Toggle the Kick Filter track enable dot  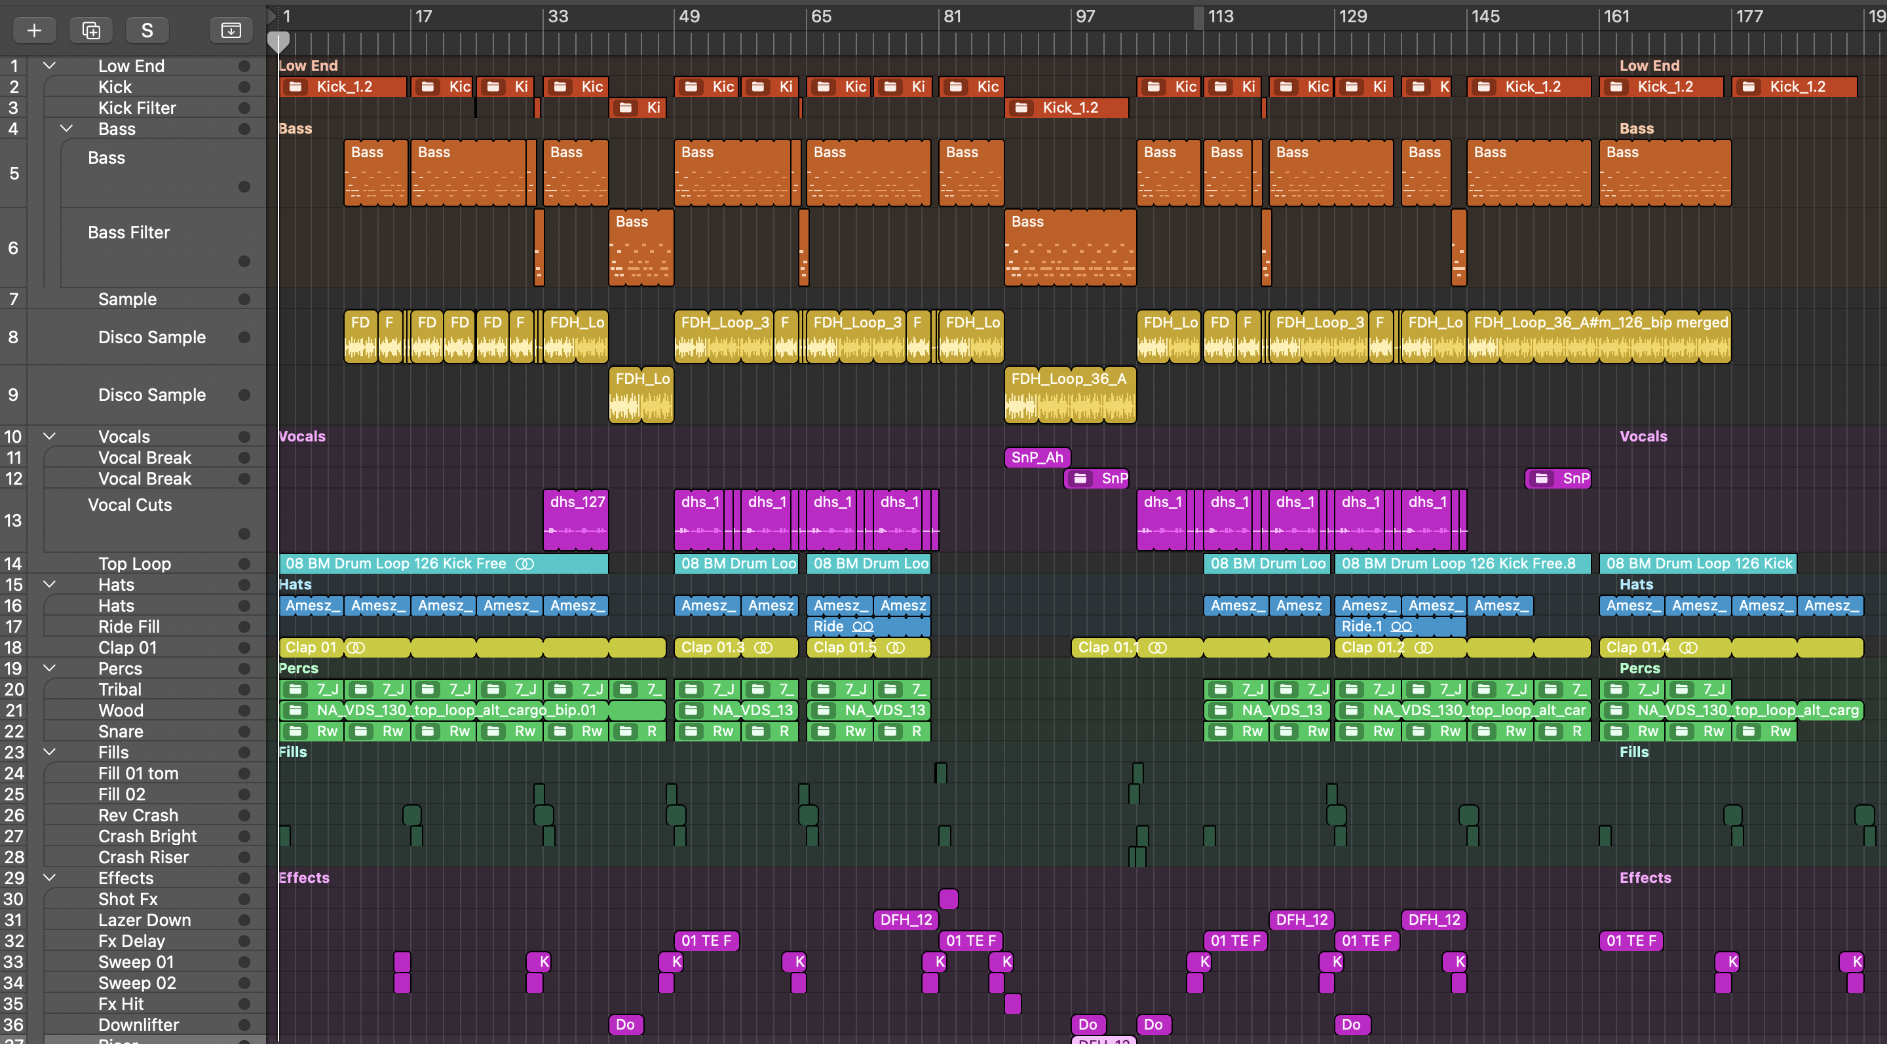coord(244,107)
